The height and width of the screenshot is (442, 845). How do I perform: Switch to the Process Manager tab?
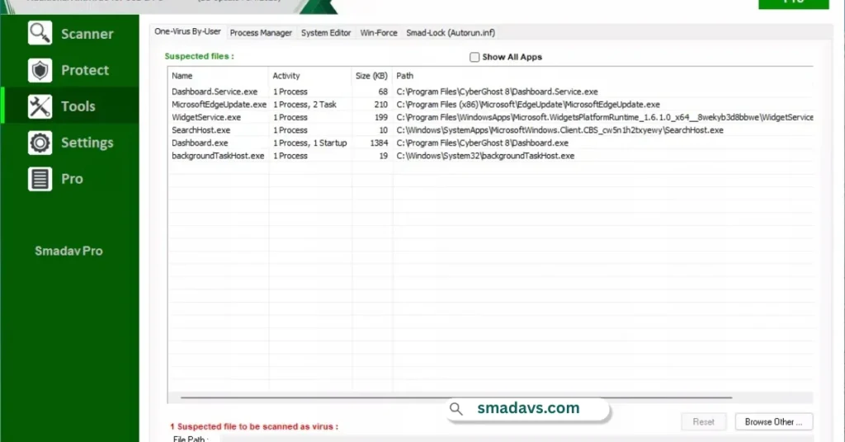click(261, 33)
